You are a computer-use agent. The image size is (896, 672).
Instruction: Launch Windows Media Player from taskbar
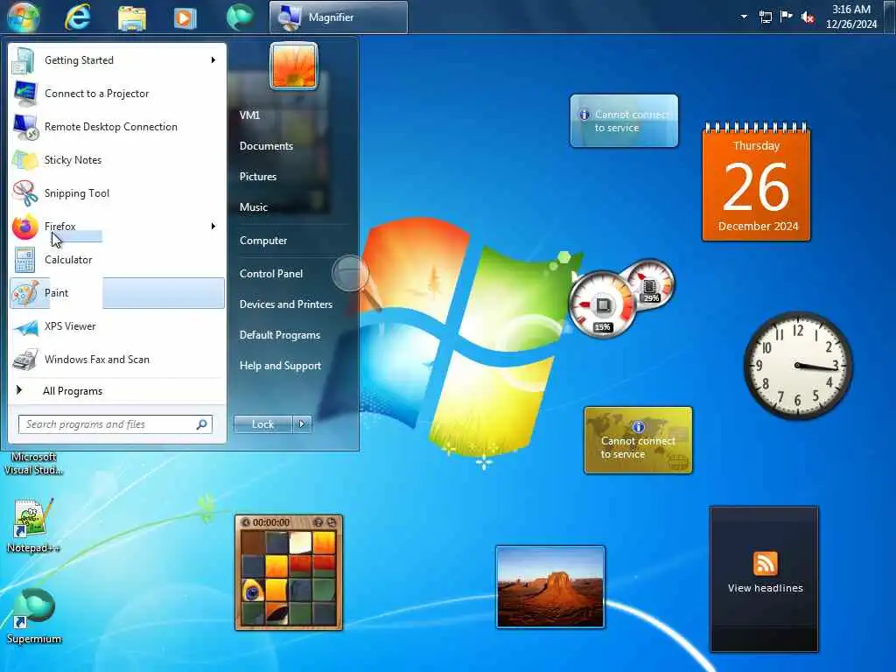click(185, 17)
